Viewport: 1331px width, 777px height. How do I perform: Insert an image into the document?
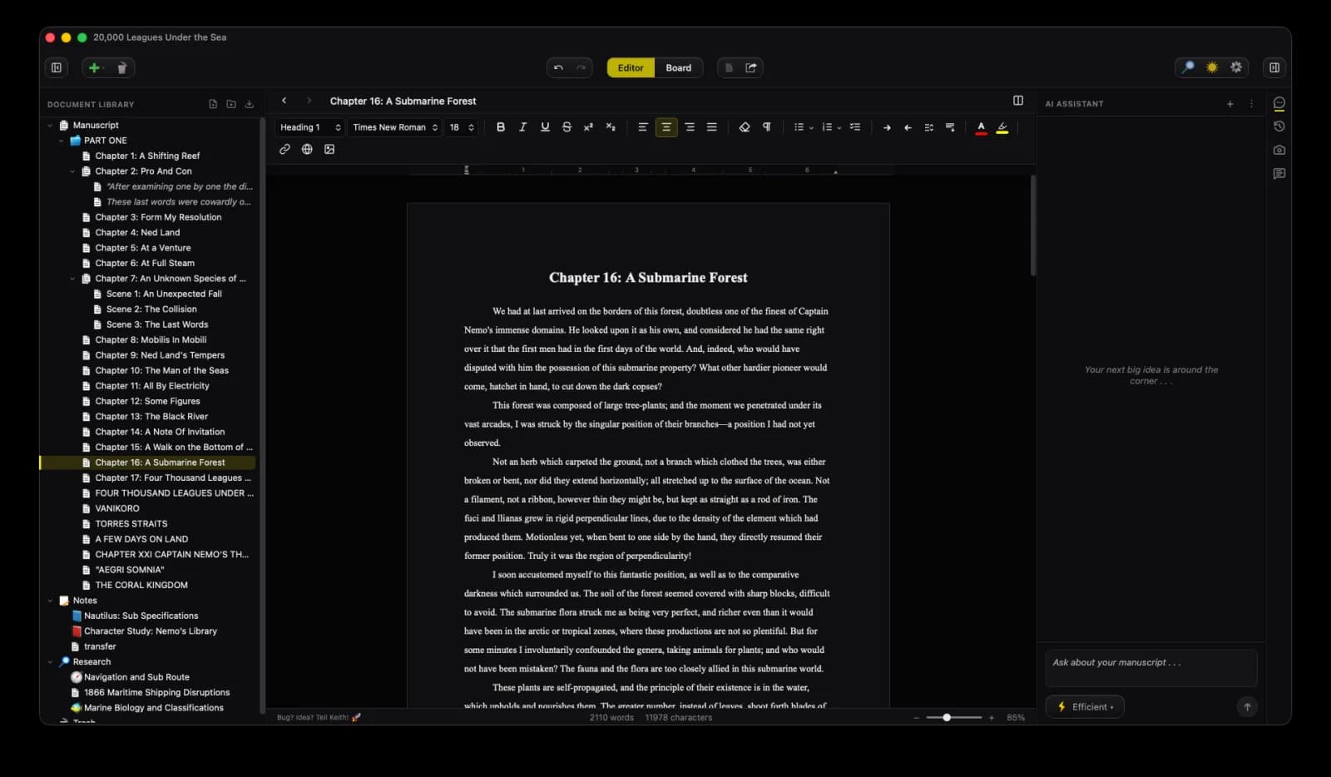tap(329, 149)
